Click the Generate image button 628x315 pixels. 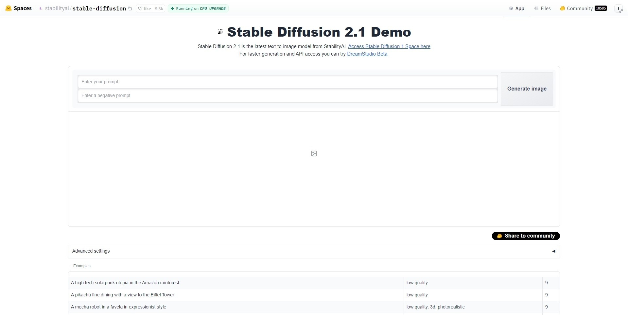click(x=527, y=89)
